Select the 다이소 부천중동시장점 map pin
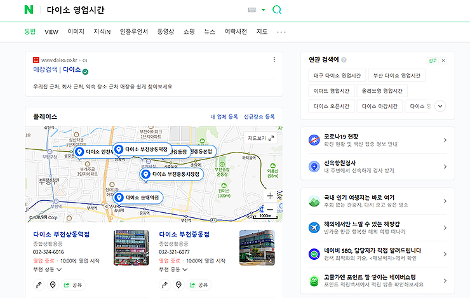The width and height of the screenshot is (470, 298). pos(171,174)
